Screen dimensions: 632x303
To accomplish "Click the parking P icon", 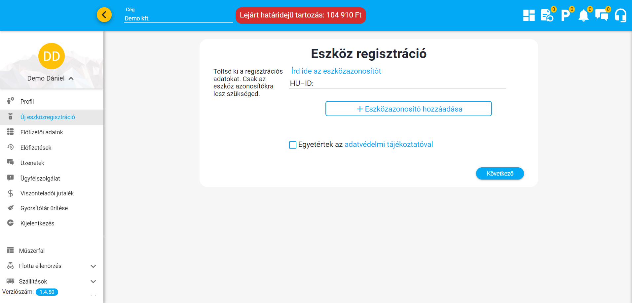I will pos(565,15).
